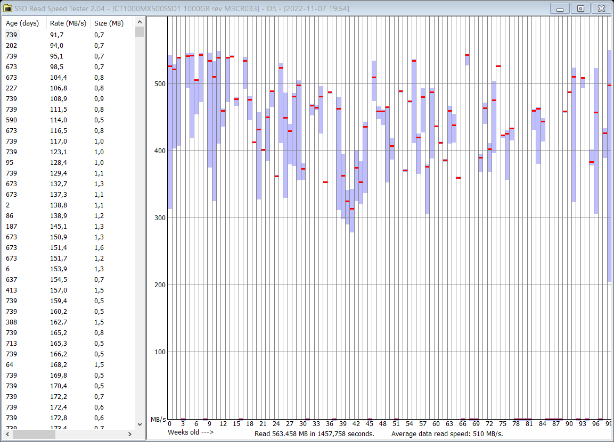Select the row with rate 98,5
The image size is (614, 442).
click(x=69, y=67)
